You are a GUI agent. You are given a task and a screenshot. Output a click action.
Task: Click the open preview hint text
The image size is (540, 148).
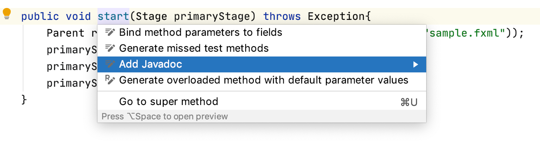[165, 117]
